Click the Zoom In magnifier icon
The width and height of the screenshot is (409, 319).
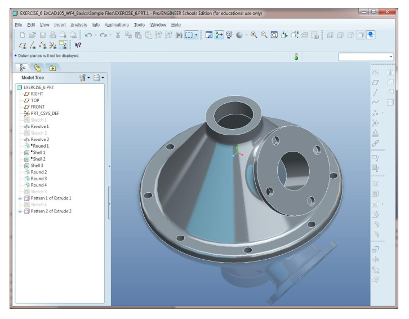coord(254,34)
